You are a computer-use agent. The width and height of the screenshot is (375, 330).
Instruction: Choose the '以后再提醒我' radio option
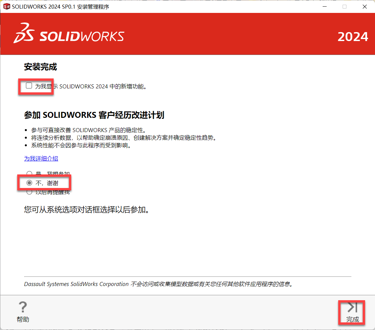click(29, 192)
